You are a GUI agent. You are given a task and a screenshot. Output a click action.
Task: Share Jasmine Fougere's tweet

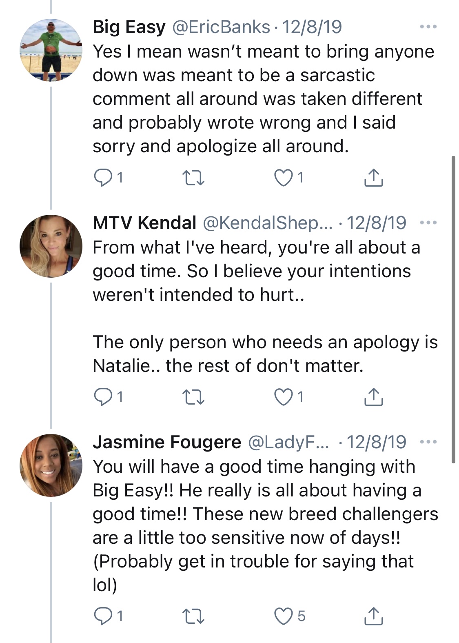[x=373, y=616]
